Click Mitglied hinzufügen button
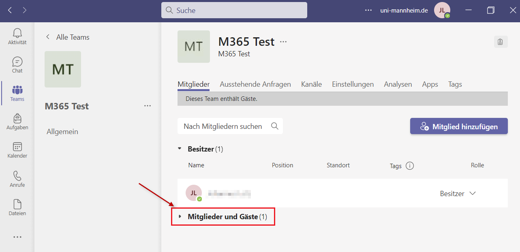This screenshot has height=252, width=520. (459, 126)
